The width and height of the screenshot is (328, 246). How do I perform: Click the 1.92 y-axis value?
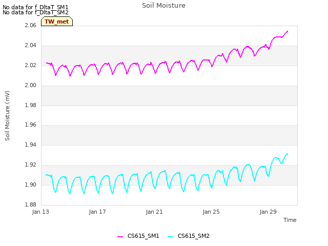[x=30, y=165]
